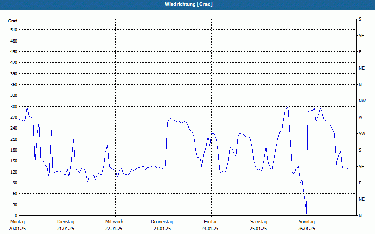Click the 60 y-axis label

pos(15,194)
